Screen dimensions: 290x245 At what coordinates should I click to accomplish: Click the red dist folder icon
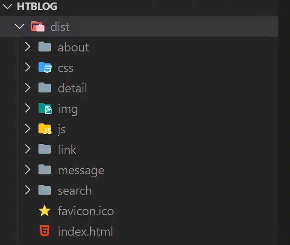(38, 26)
